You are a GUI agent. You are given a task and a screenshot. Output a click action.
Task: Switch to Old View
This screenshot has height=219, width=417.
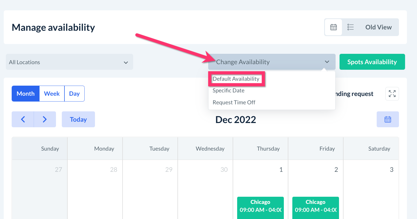coord(378,27)
